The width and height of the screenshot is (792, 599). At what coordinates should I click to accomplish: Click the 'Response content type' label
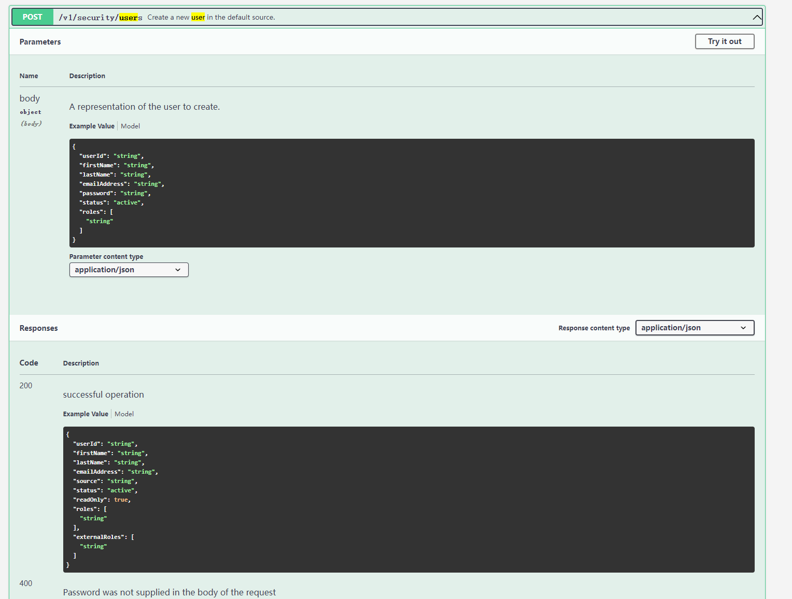594,328
